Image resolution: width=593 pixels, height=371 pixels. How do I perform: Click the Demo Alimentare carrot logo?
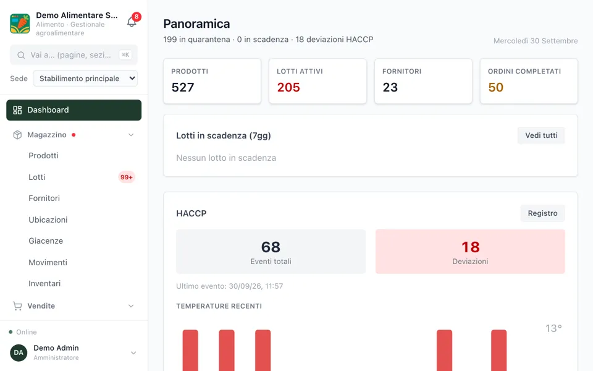(x=20, y=23)
